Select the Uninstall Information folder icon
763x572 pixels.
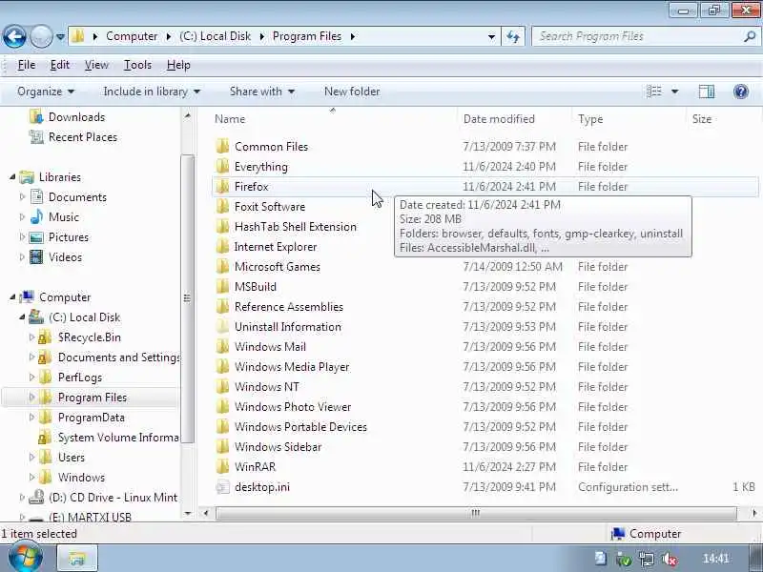[222, 326]
